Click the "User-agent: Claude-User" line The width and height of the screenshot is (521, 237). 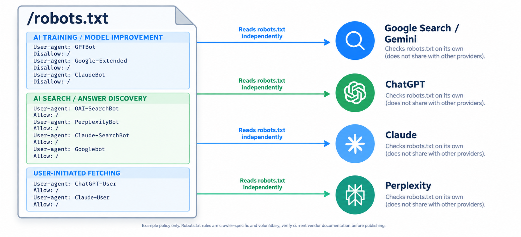point(71,197)
